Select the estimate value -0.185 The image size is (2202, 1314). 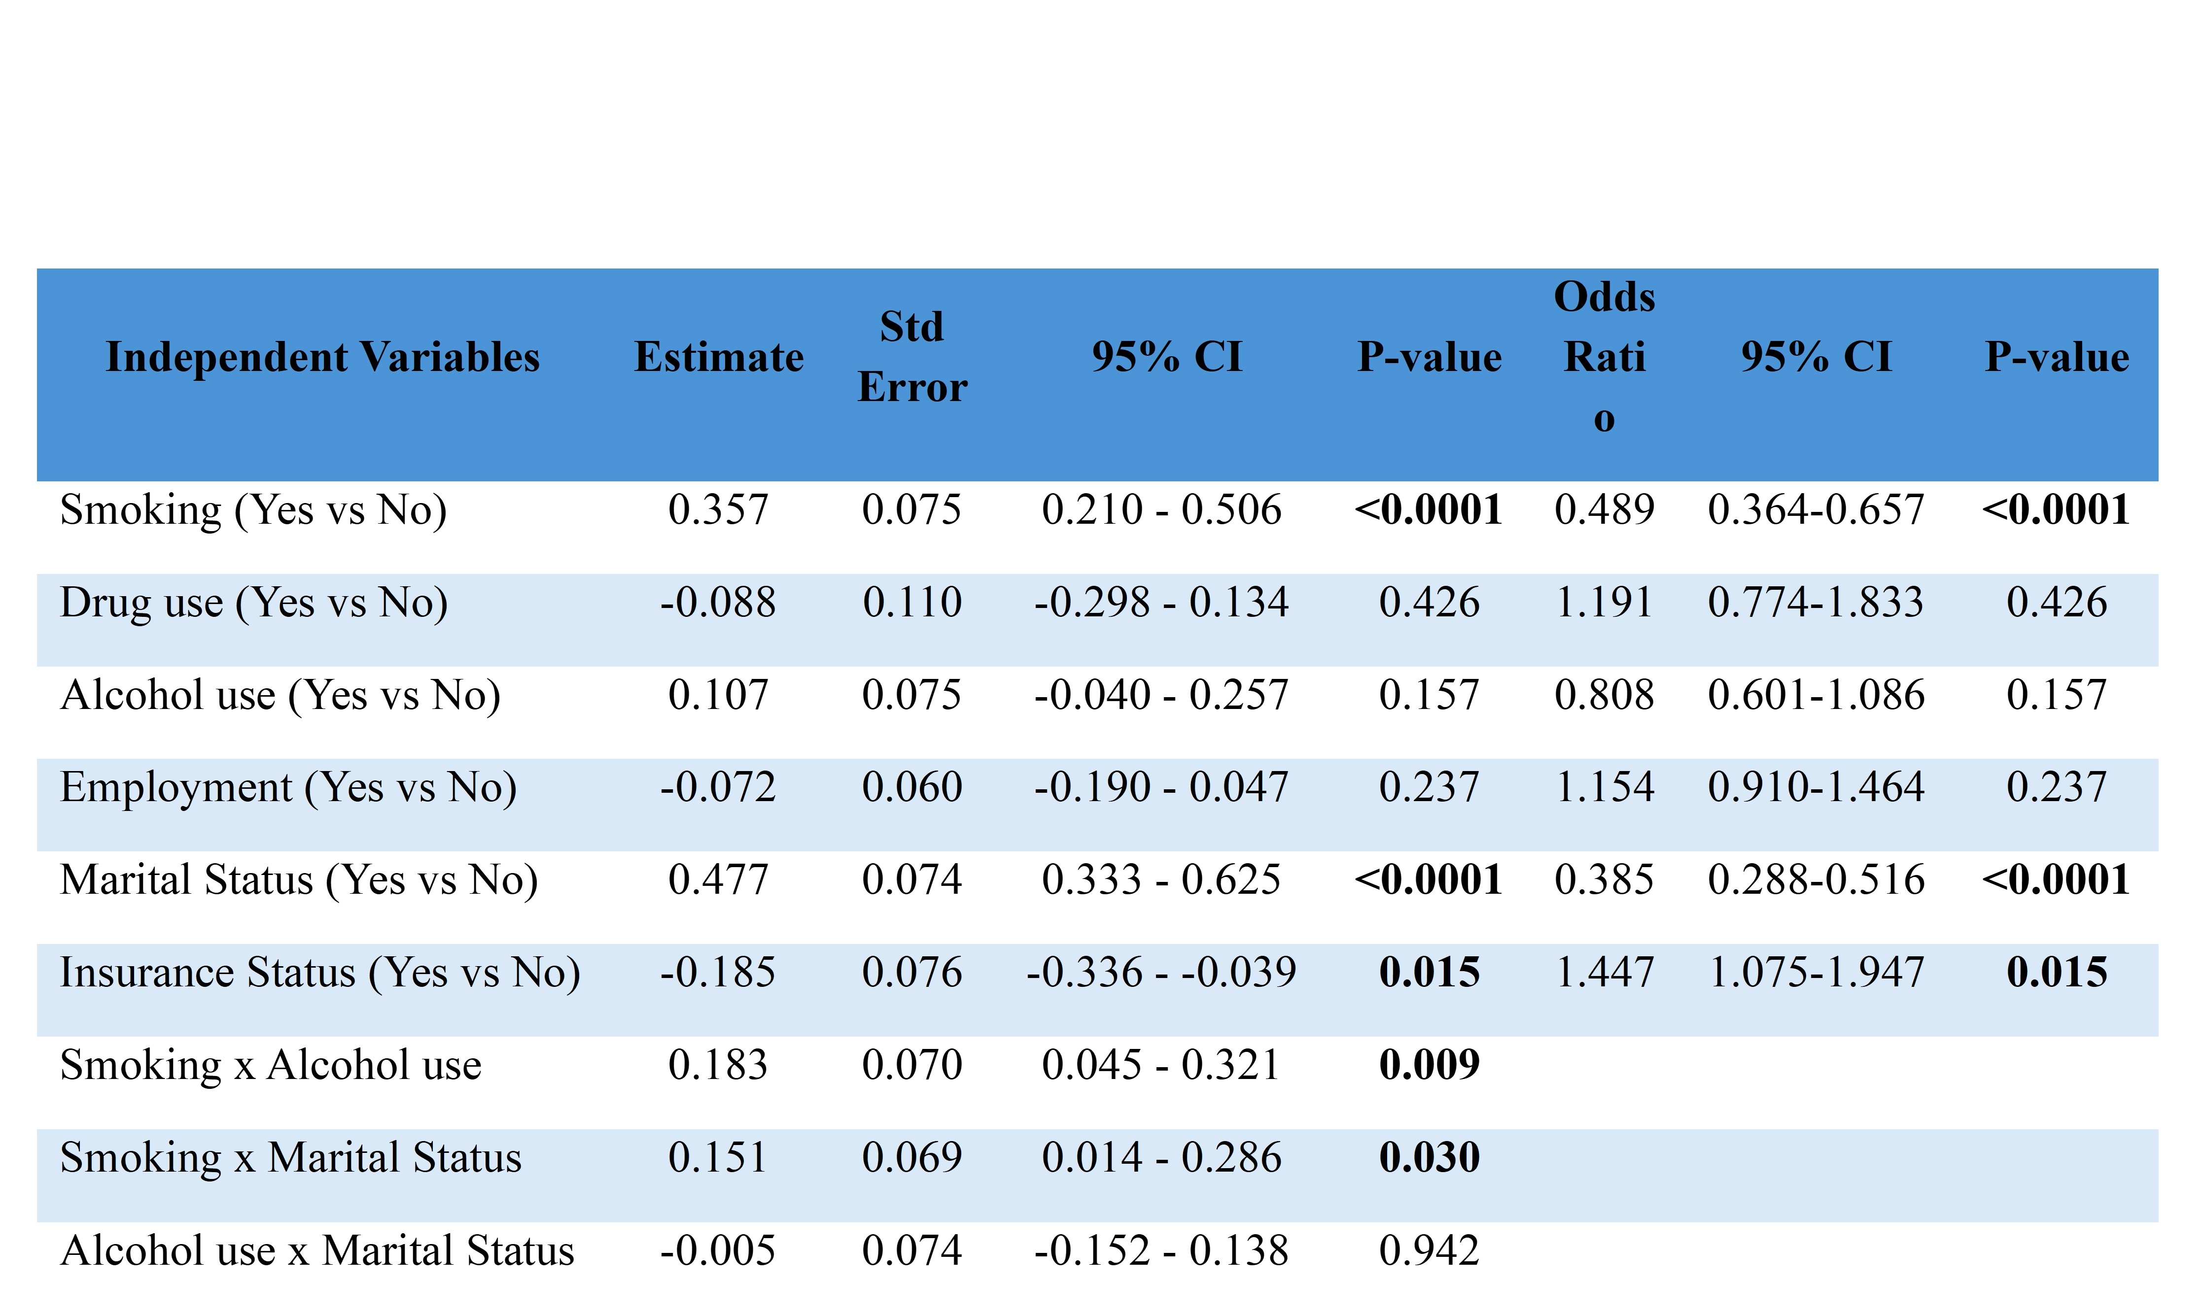[717, 972]
